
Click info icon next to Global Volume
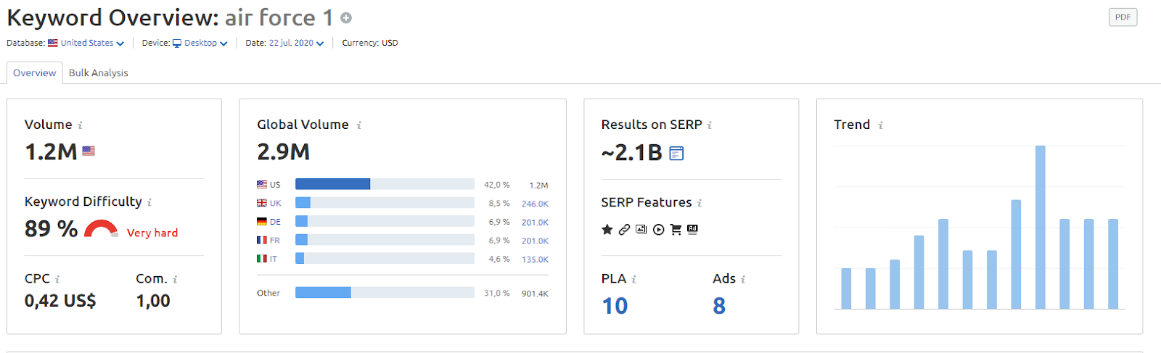[x=358, y=125]
